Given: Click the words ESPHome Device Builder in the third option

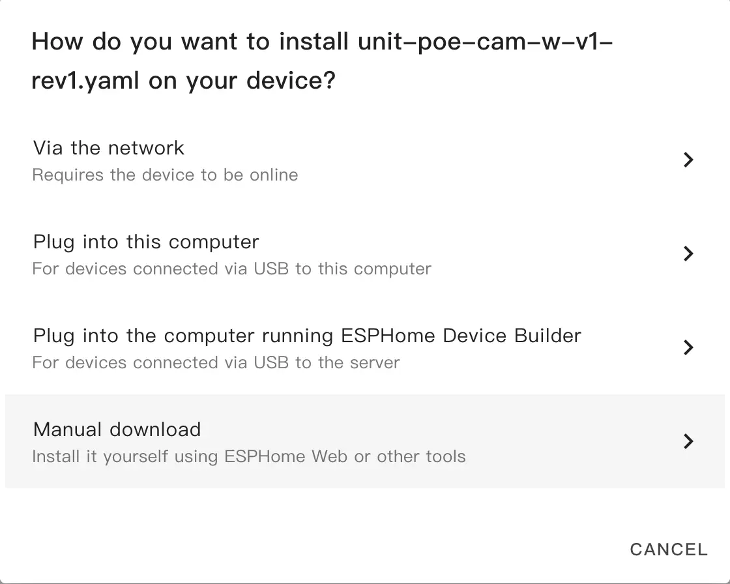Looking at the screenshot, I should 461,336.
